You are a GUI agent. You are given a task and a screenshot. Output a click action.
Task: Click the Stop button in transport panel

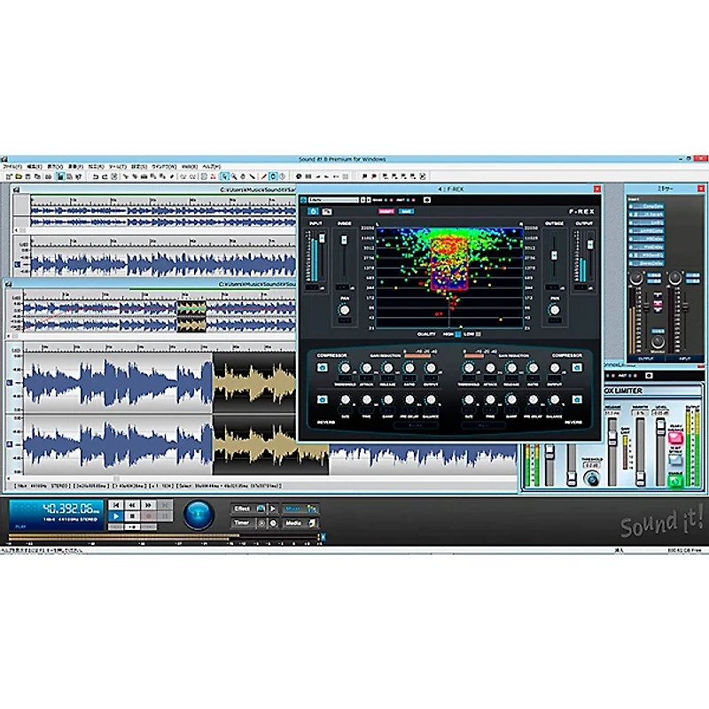(x=132, y=514)
